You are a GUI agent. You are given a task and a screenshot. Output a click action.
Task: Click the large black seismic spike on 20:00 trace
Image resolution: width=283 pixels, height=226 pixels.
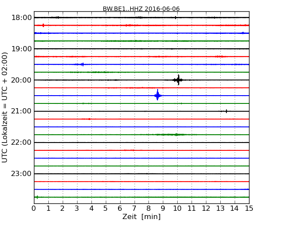point(179,80)
